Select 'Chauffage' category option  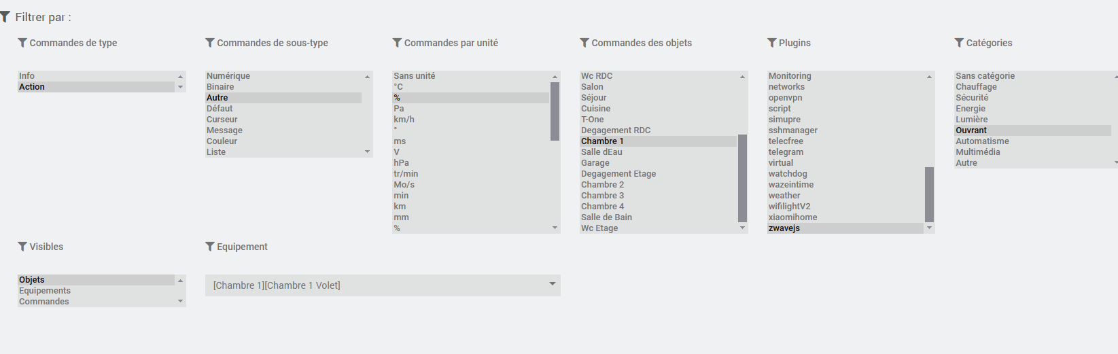click(x=976, y=87)
